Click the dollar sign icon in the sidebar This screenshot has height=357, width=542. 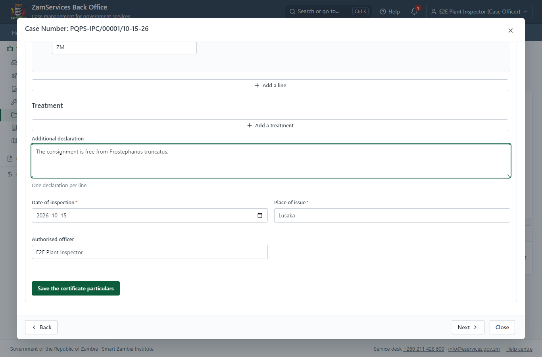(10, 174)
